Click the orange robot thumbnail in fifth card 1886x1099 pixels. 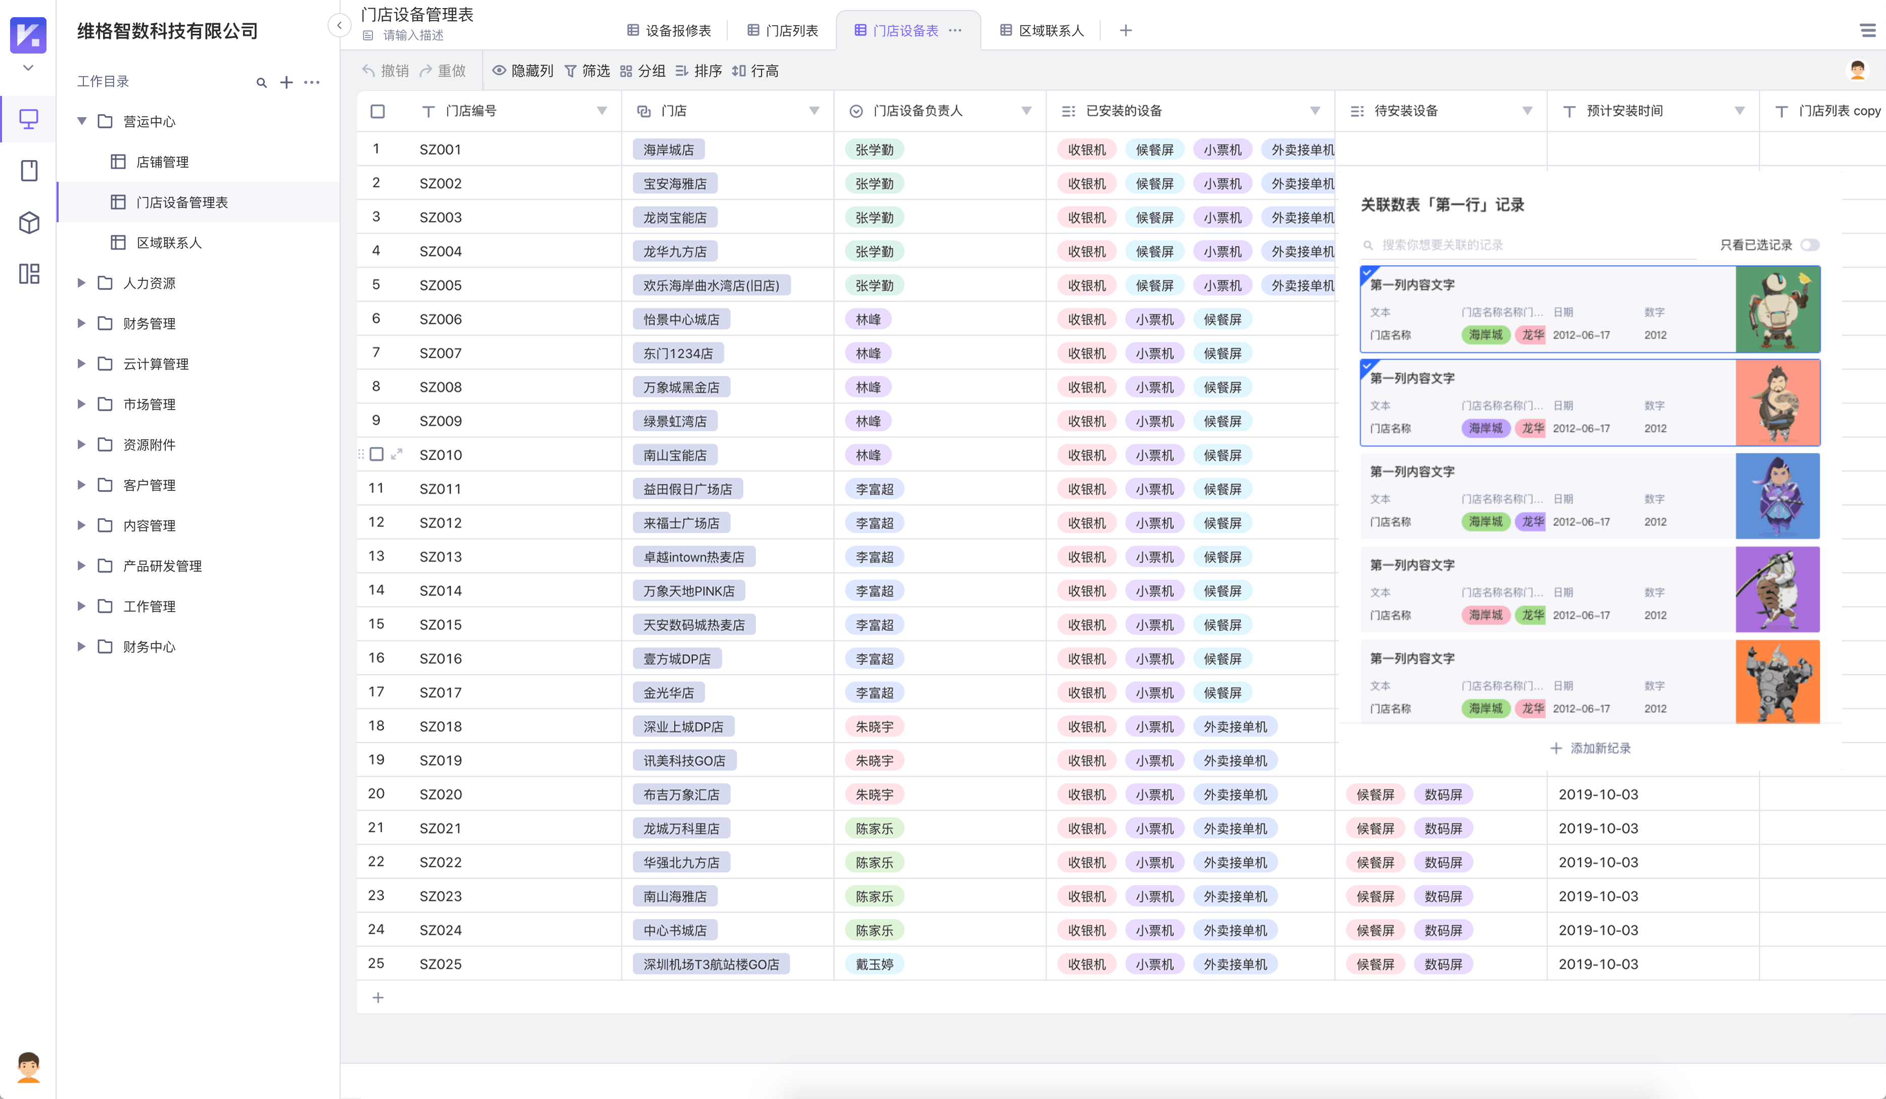pos(1777,681)
